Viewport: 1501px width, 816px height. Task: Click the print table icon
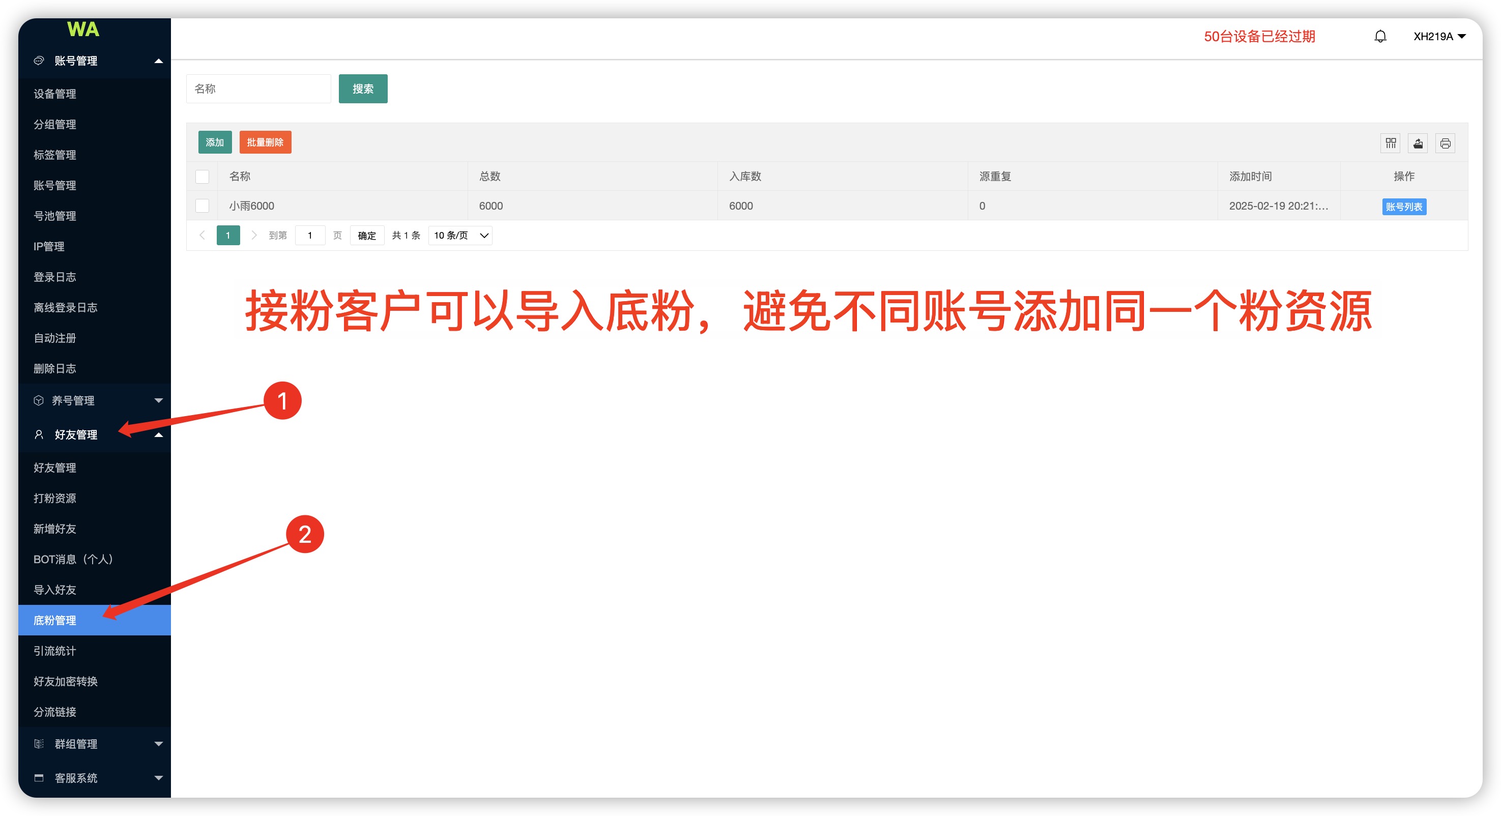coord(1445,143)
